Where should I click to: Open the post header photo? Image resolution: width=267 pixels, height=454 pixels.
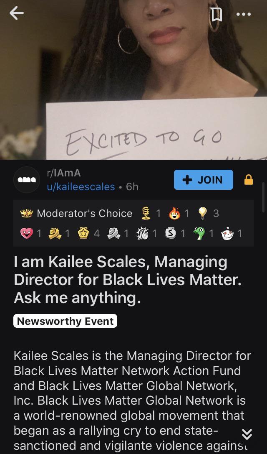[133, 79]
